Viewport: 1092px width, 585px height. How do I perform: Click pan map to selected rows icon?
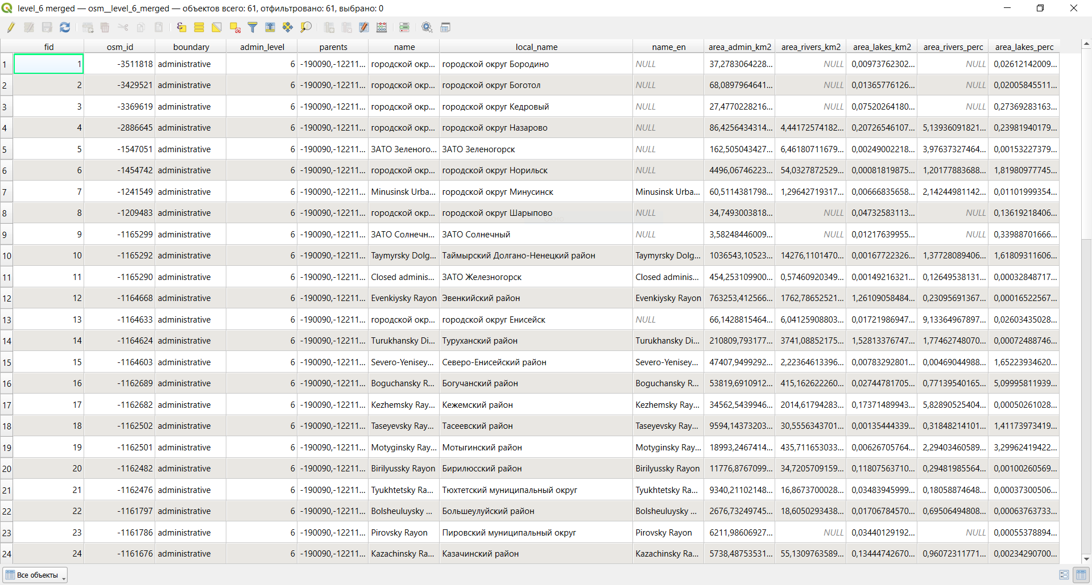point(288,27)
